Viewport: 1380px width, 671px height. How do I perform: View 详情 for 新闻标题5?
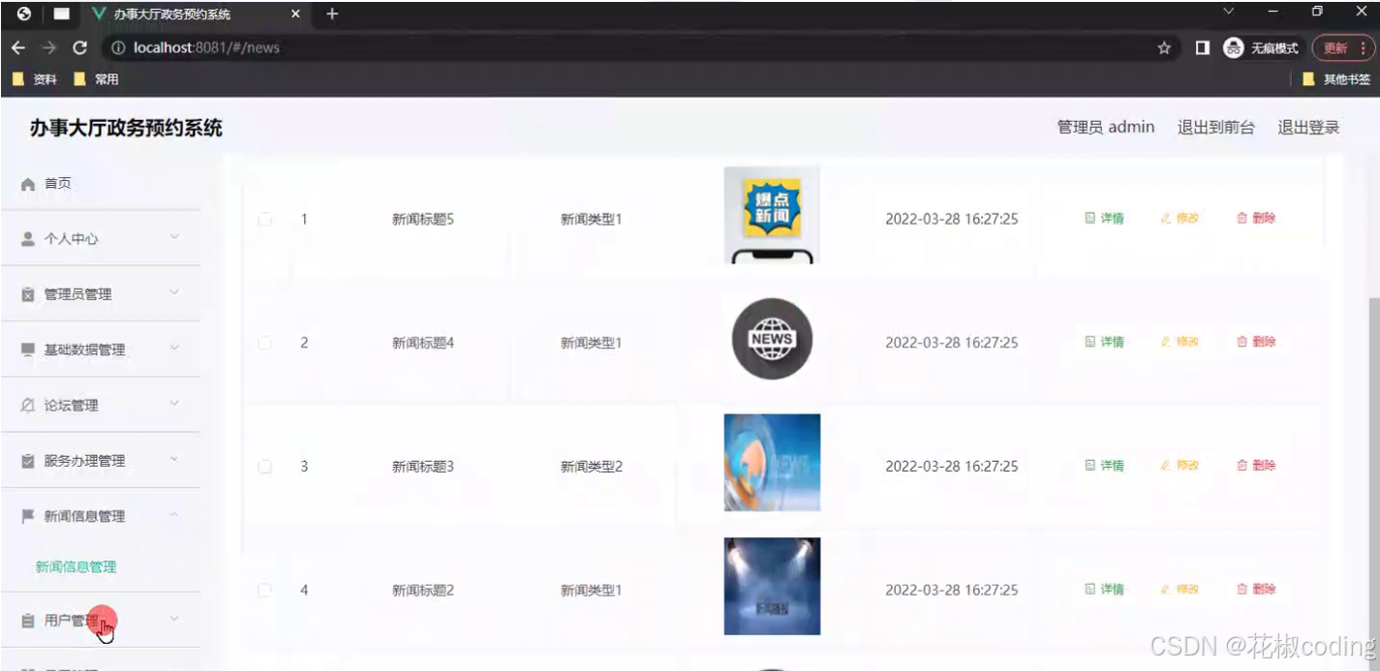click(1104, 219)
